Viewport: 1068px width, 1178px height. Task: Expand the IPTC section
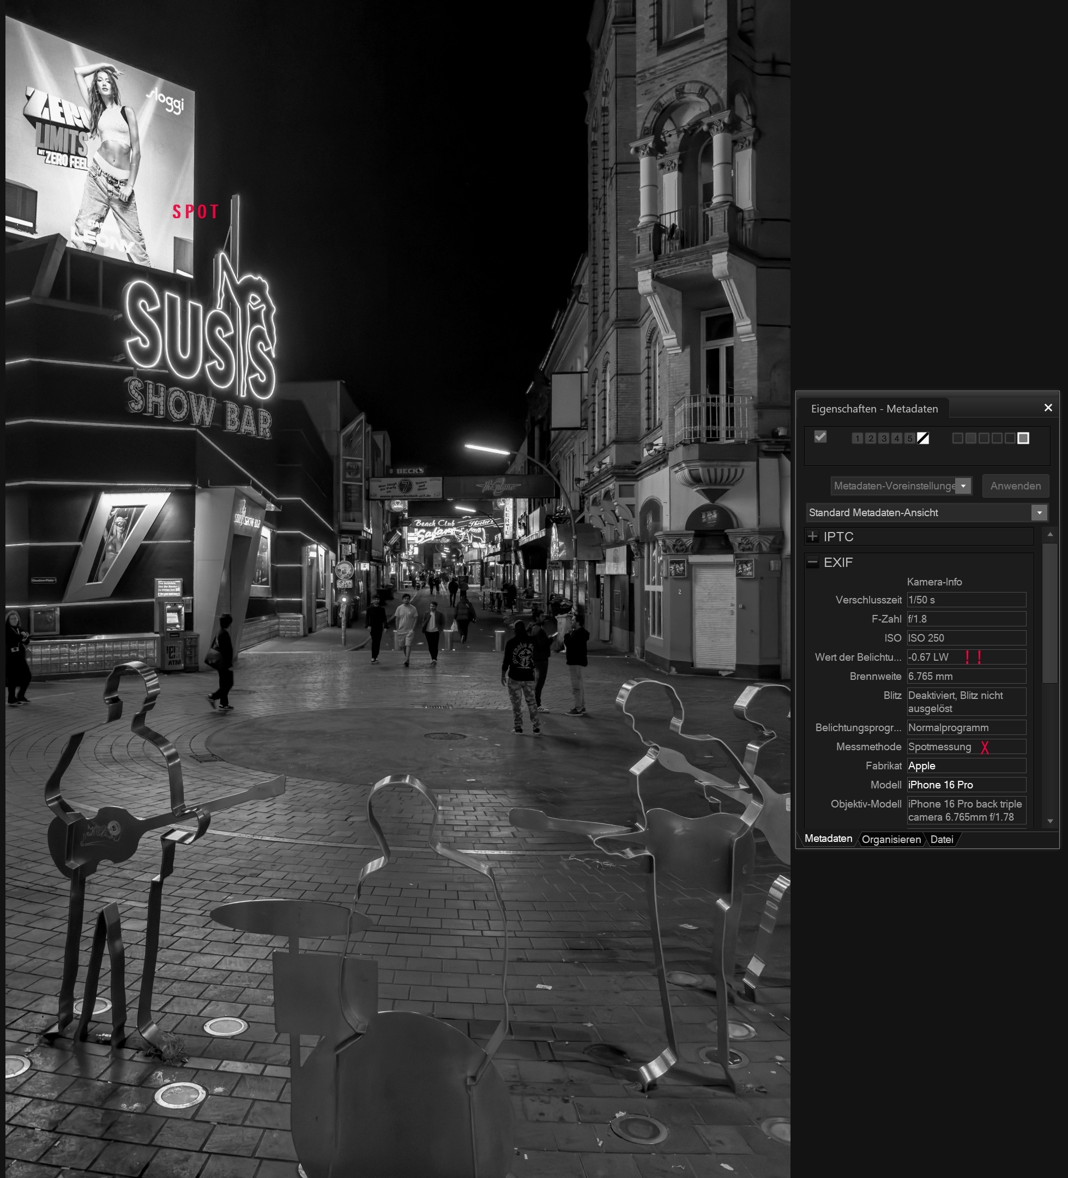(x=812, y=536)
